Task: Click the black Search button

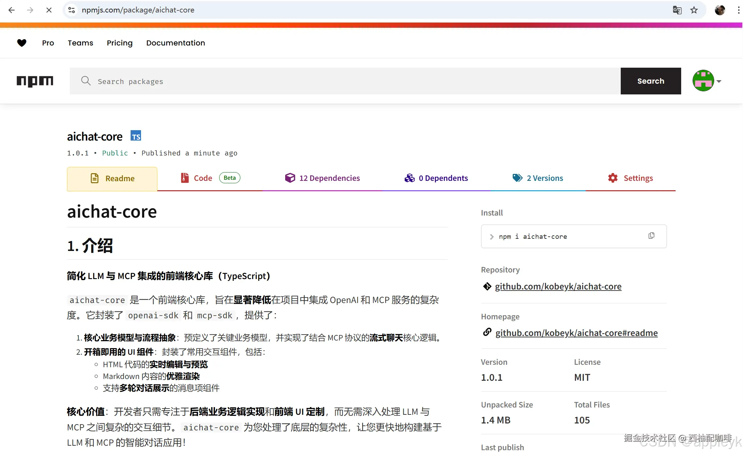Action: (x=651, y=81)
